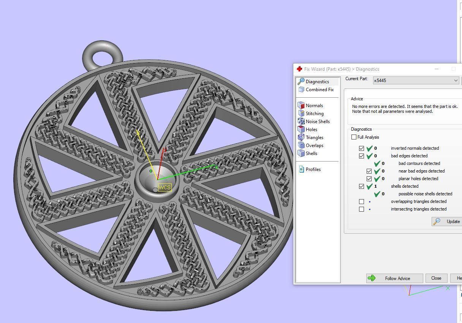
Task: Click the green check beside possible noise shells
Action: 377,194
